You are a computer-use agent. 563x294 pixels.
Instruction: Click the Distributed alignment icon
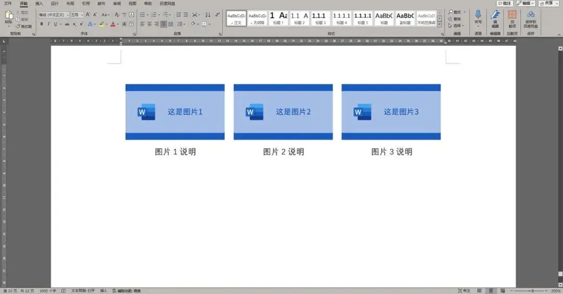click(x=170, y=24)
